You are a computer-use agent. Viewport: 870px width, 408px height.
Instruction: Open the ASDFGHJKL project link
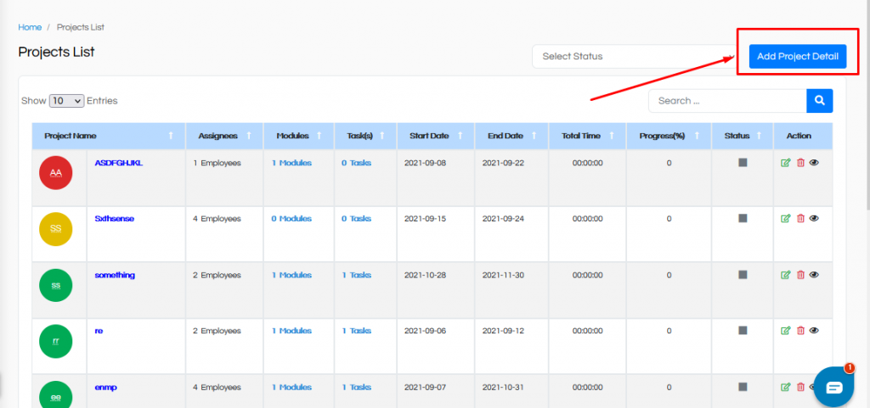pos(119,164)
